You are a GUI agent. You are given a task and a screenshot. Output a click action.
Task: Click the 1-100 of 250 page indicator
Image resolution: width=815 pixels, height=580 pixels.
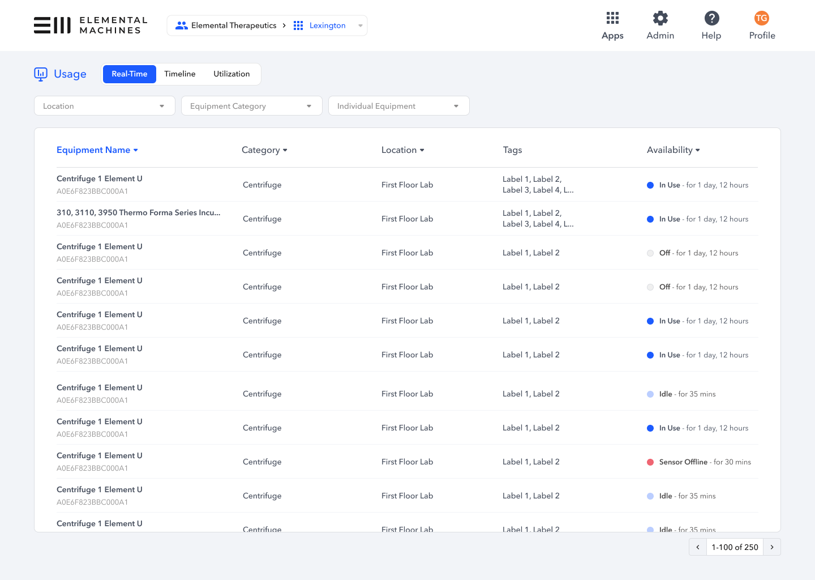[735, 547]
